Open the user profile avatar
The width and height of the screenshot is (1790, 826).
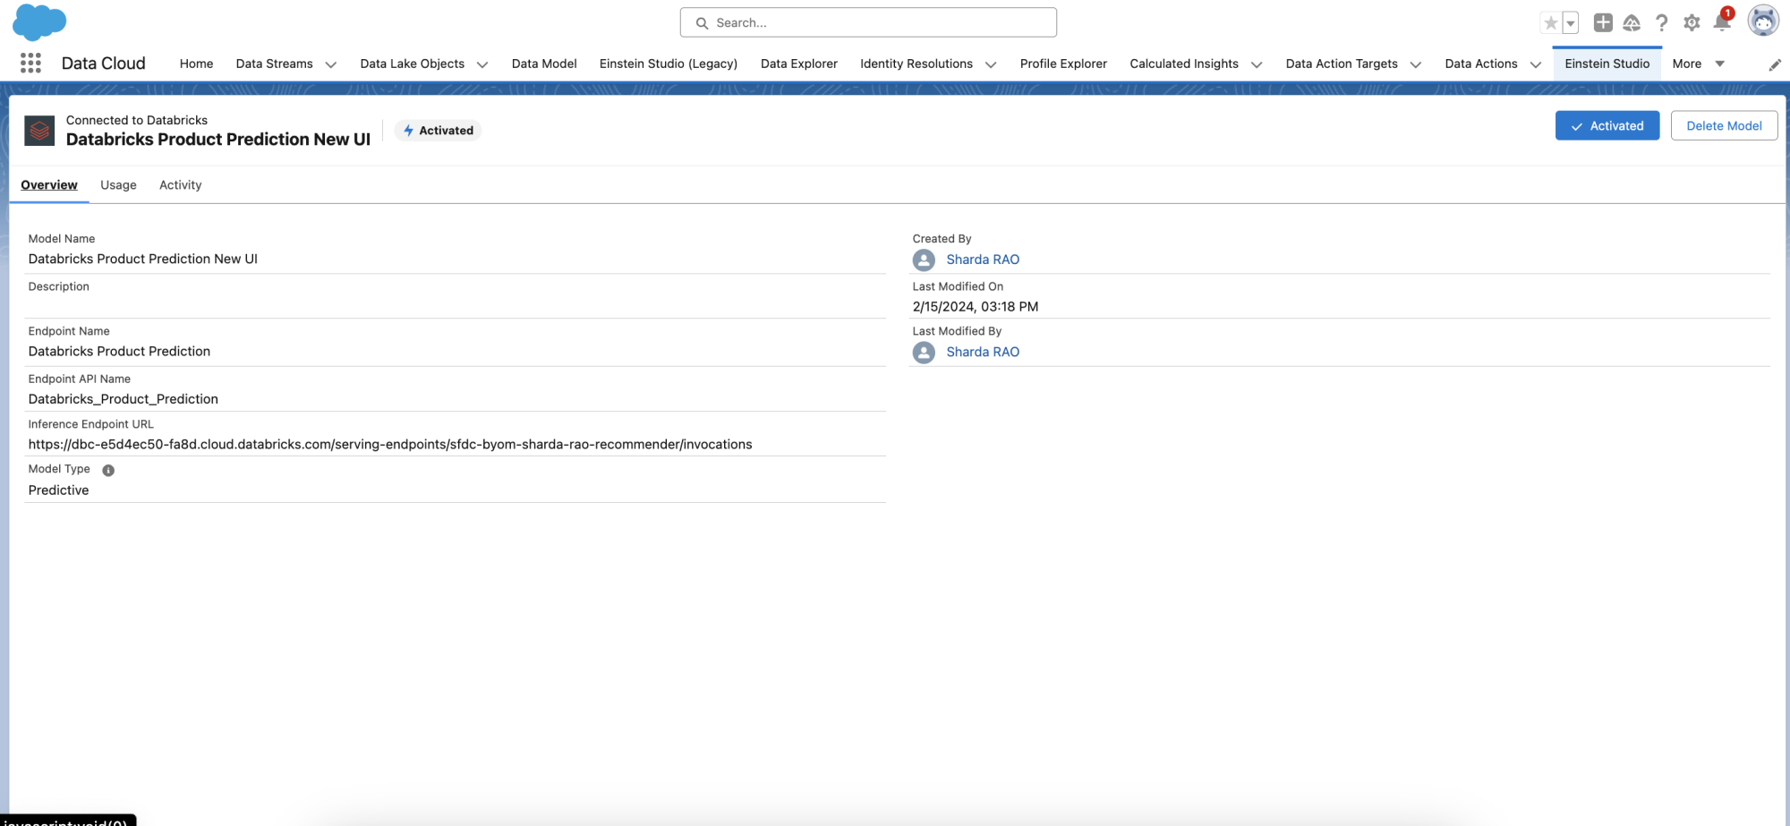(1763, 21)
